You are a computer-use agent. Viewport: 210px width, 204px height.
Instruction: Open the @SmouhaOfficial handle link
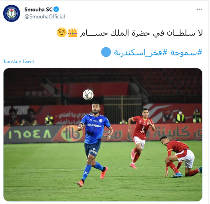coord(45,17)
